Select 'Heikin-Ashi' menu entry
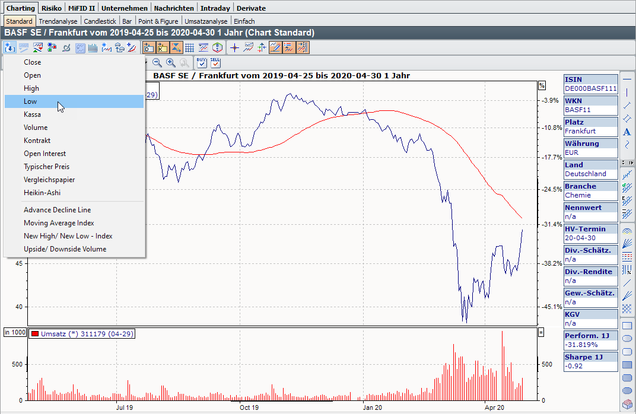 (x=42, y=193)
